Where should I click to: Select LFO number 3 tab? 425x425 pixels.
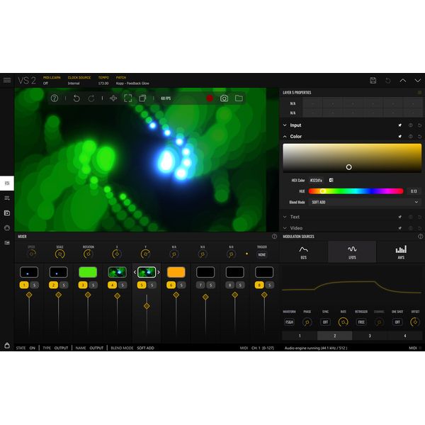[370, 336]
